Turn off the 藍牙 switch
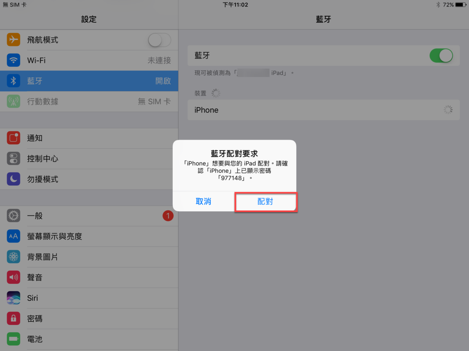 coord(441,56)
